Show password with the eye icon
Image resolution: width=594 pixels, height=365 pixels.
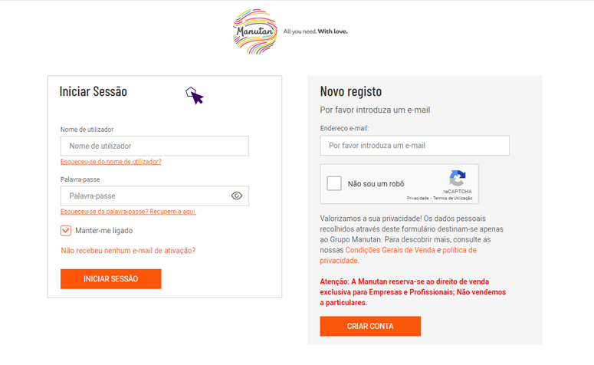[x=237, y=196]
